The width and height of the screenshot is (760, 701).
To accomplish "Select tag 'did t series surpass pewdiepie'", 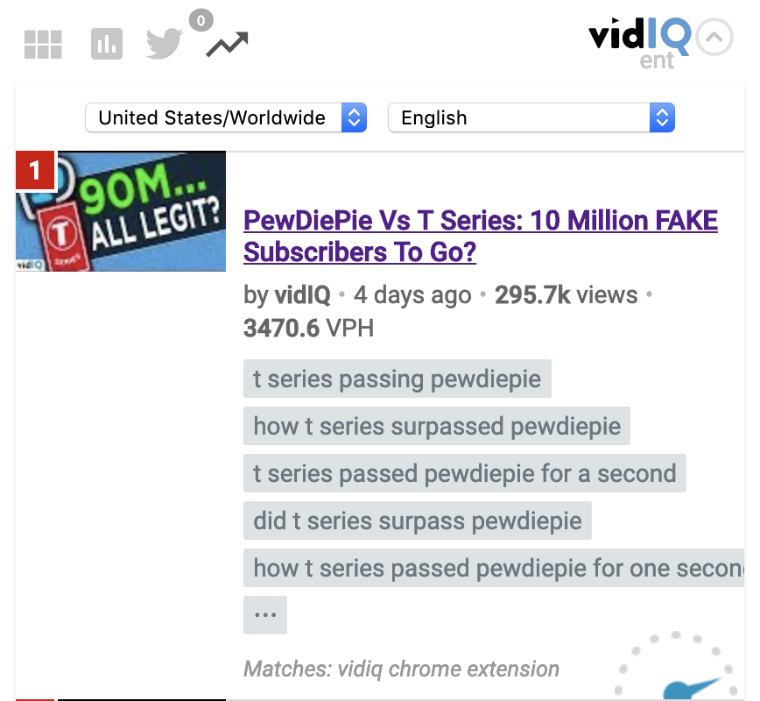I will click(x=418, y=520).
